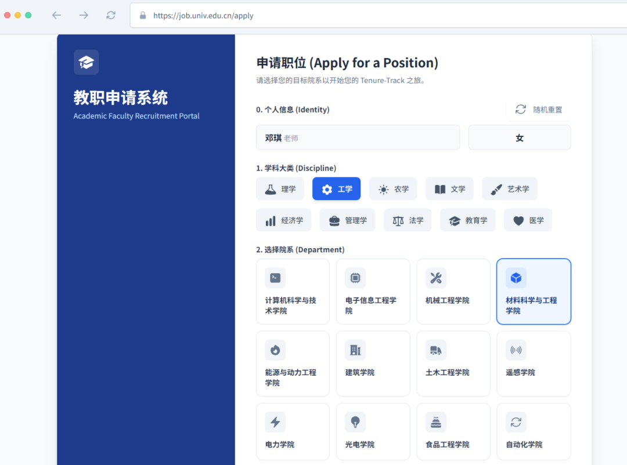Select the 建筑学院 card name
Viewport: 627px width, 465px height.
click(360, 372)
